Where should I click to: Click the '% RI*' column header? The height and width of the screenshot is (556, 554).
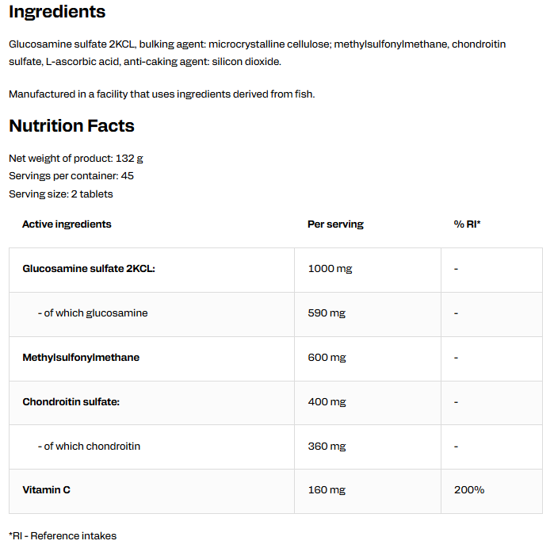tap(467, 224)
